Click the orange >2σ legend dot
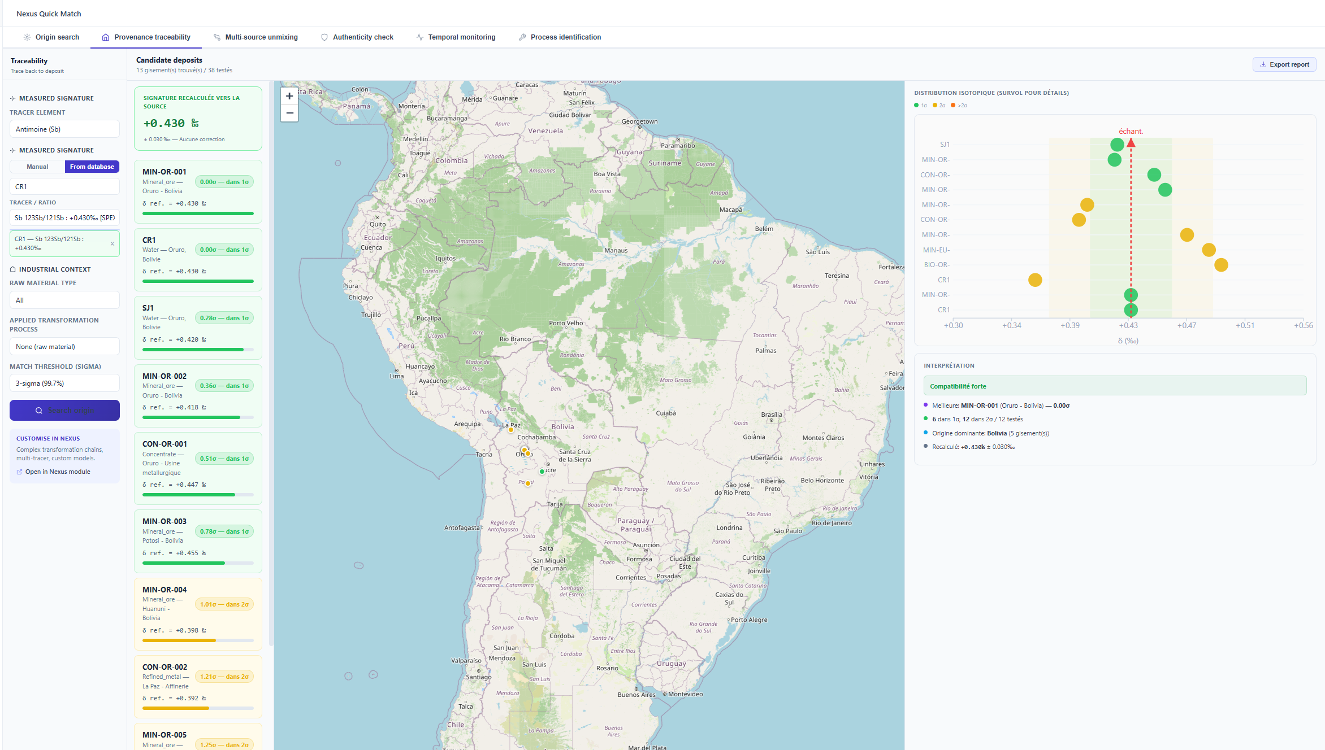The height and width of the screenshot is (750, 1325). 953,106
